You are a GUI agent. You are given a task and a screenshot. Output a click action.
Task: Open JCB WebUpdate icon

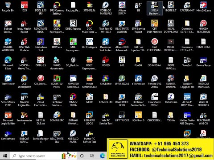point(24,82)
